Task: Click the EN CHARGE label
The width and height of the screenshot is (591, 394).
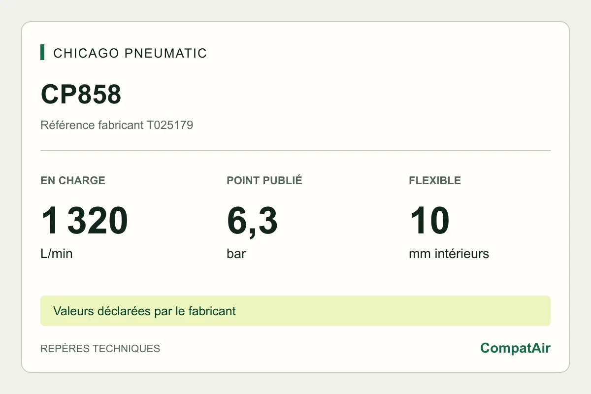Action: tap(73, 180)
